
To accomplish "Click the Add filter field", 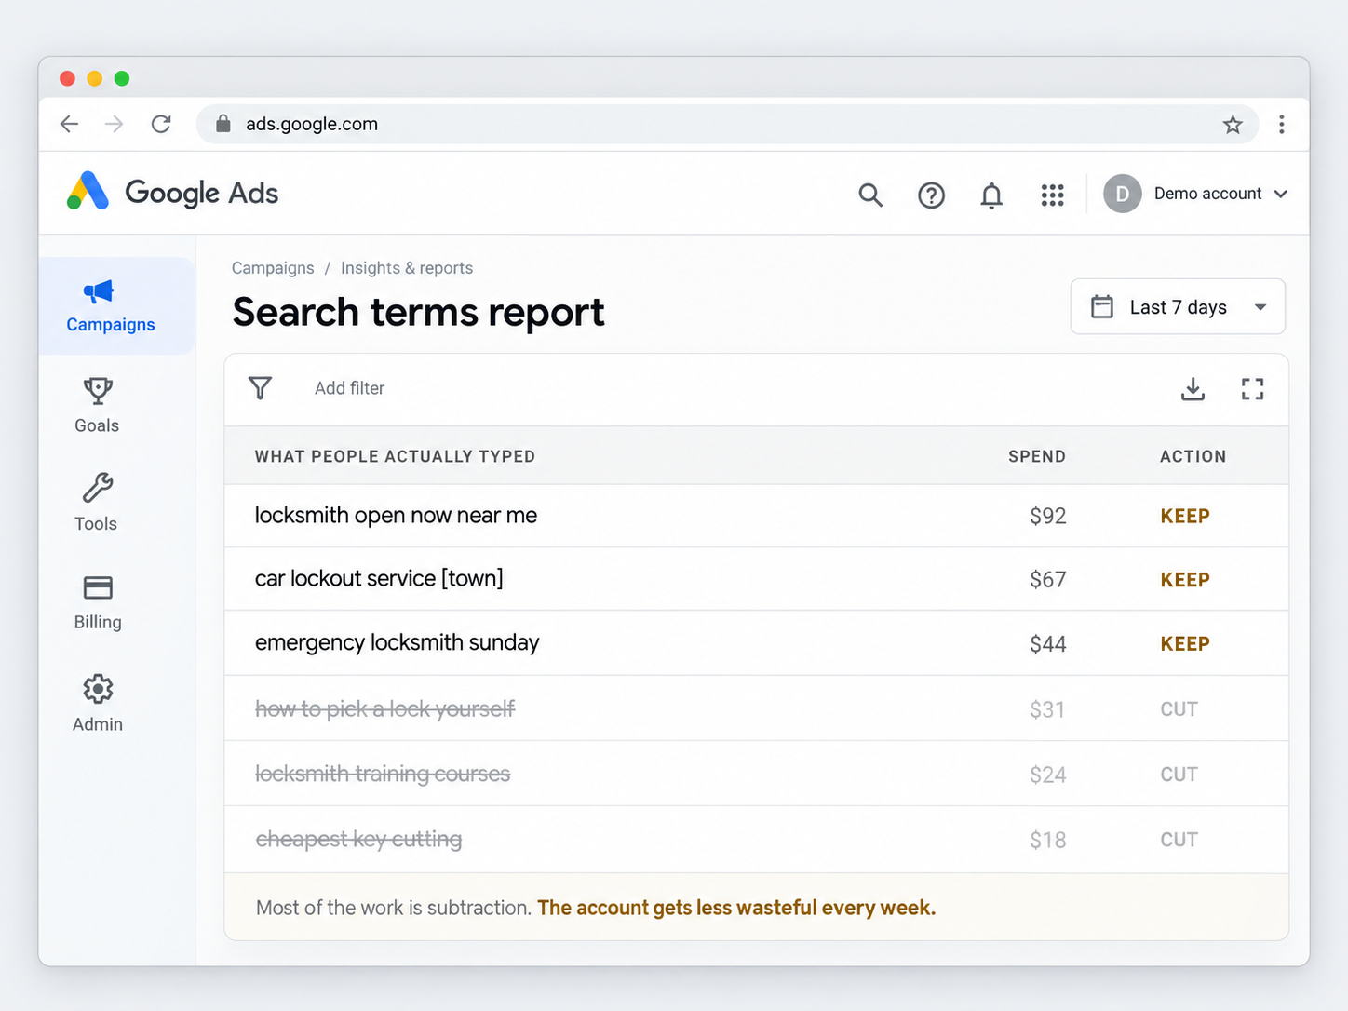I will tap(349, 388).
